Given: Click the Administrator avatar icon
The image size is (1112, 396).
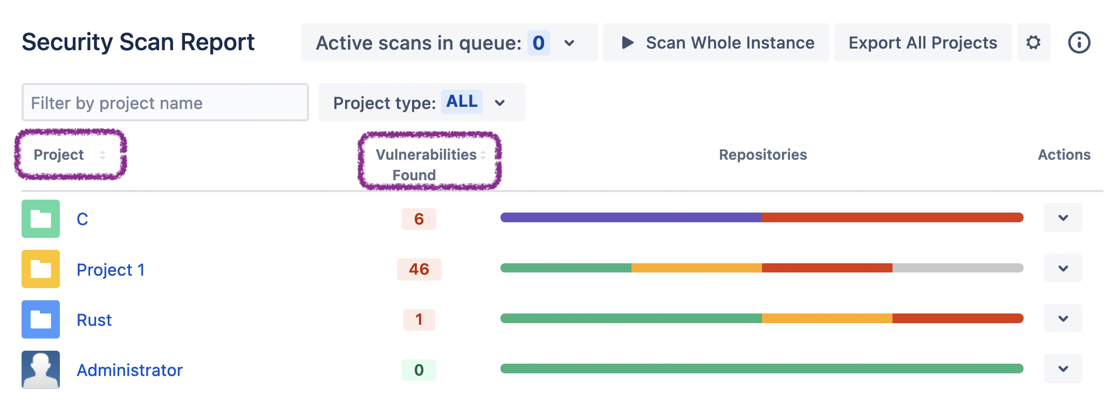Looking at the screenshot, I should coord(40,370).
